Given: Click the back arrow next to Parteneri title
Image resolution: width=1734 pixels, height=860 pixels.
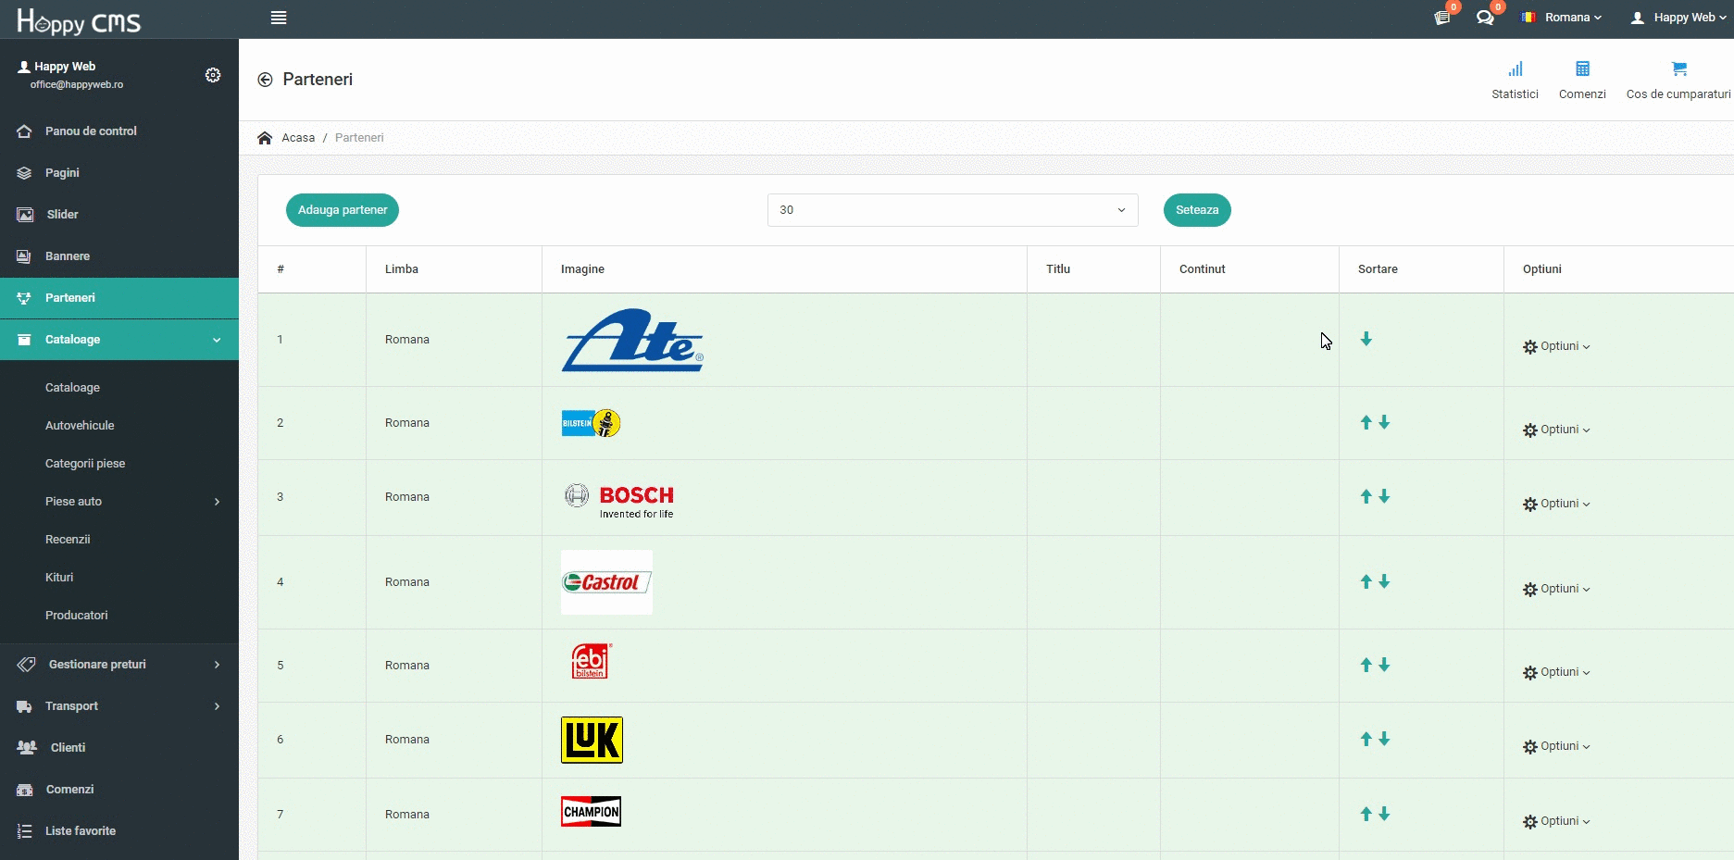Looking at the screenshot, I should (x=265, y=80).
